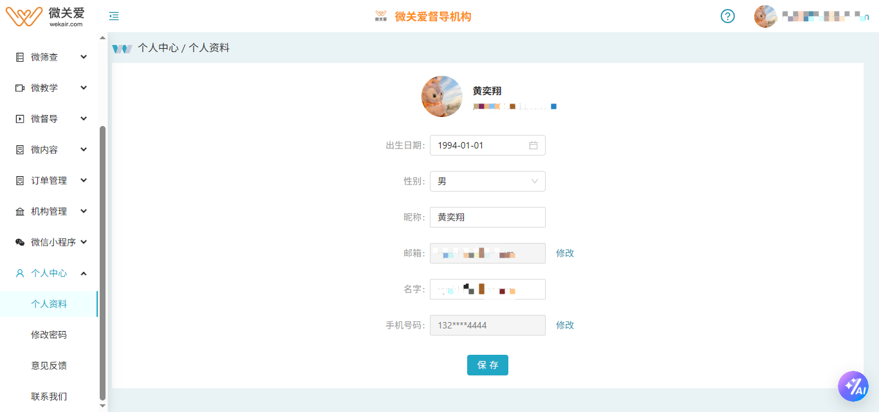Image resolution: width=879 pixels, height=412 pixels.
Task: Go to 意见反馈 feedback page
Action: click(x=49, y=366)
